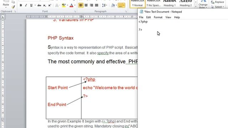The height and width of the screenshot is (128, 228).
Task: Toggle Superscript formatting
Action: click(x=50, y=5)
